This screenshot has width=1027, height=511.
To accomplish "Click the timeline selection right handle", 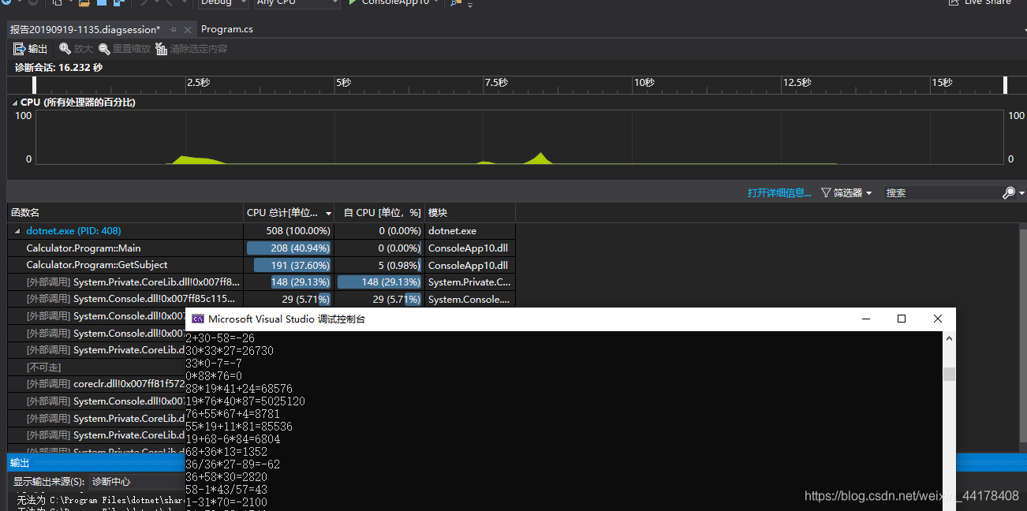I will point(1005,84).
